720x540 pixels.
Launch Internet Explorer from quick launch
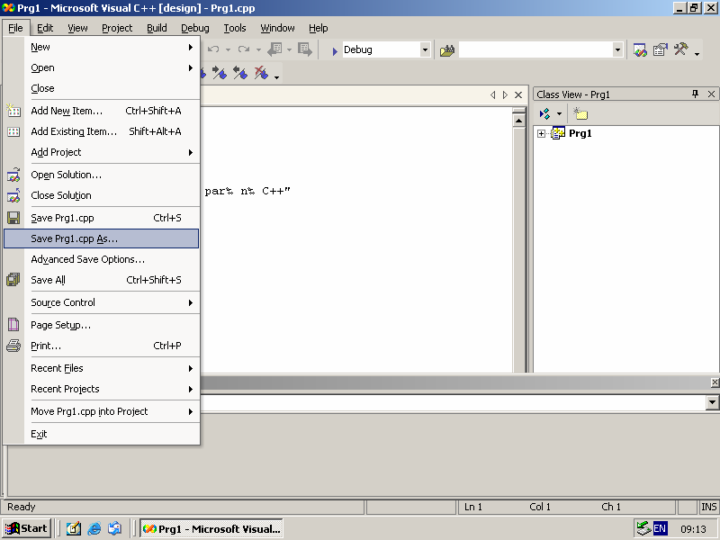[94, 528]
